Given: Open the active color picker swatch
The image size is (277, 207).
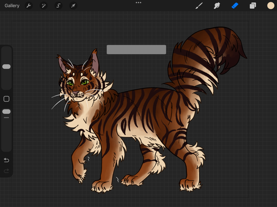Looking at the screenshot, I should coord(271,6).
